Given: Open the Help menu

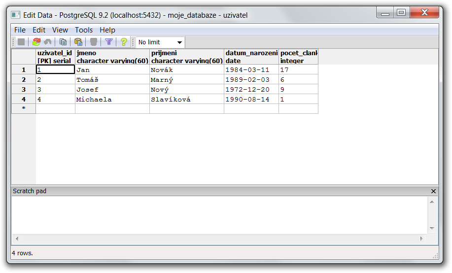Looking at the screenshot, I should click(107, 30).
